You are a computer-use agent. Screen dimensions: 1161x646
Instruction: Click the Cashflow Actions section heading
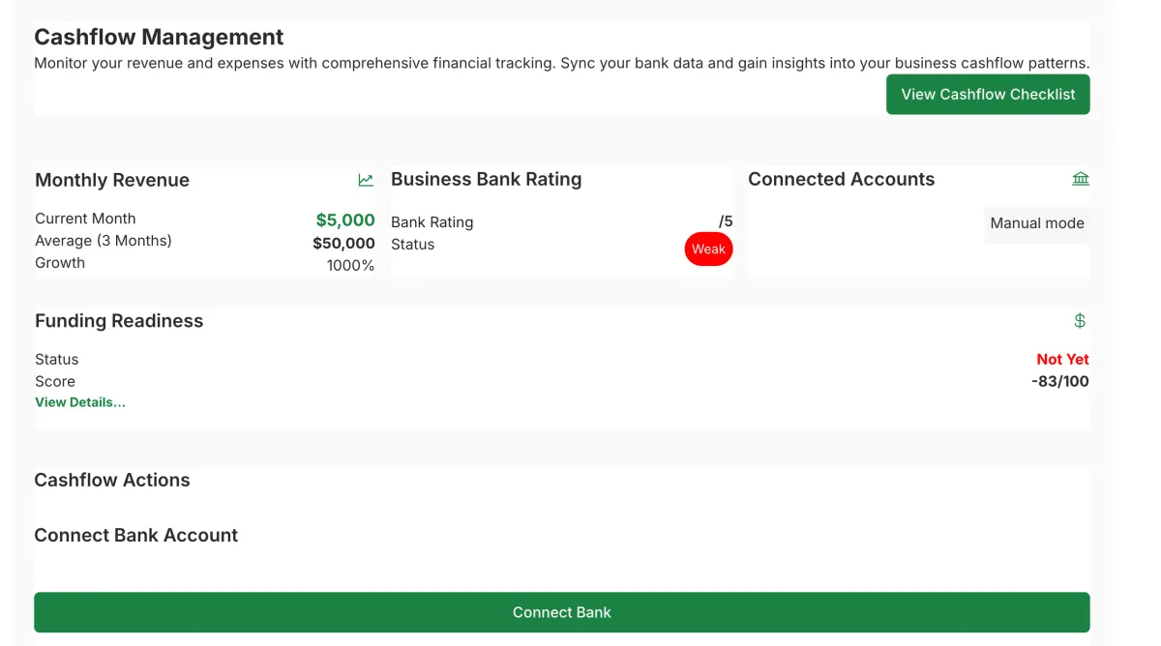click(112, 480)
